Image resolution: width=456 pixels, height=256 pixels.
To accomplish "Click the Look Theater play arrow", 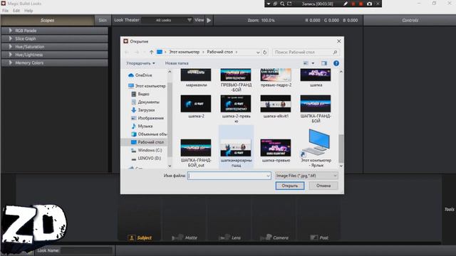I will [209, 21].
